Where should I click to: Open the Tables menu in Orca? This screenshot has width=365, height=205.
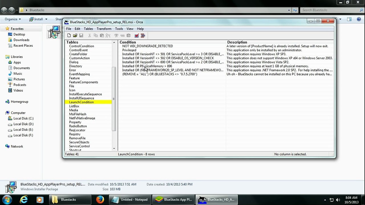pos(88,29)
